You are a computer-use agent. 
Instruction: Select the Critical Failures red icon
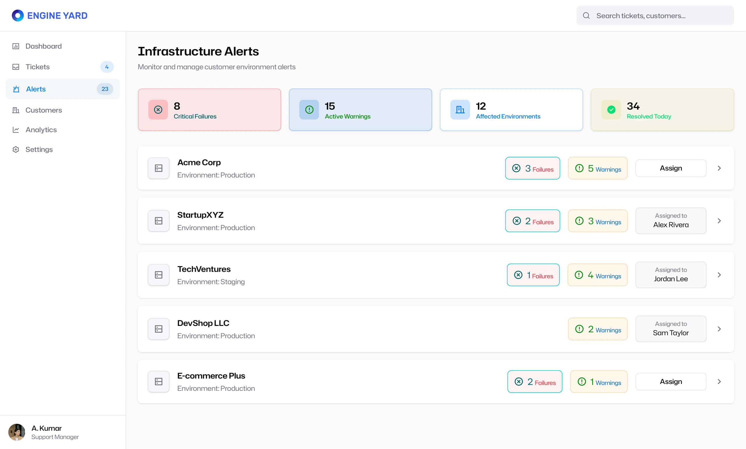pos(158,110)
